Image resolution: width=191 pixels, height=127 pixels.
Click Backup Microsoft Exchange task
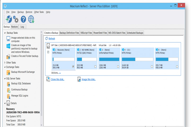point(23,72)
